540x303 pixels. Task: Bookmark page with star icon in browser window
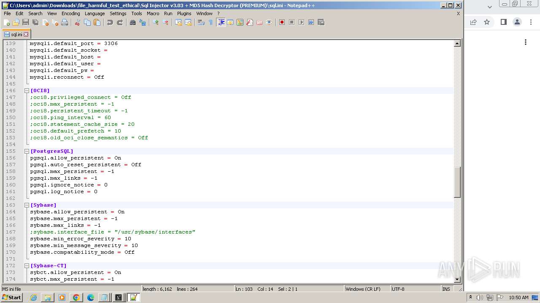click(487, 22)
